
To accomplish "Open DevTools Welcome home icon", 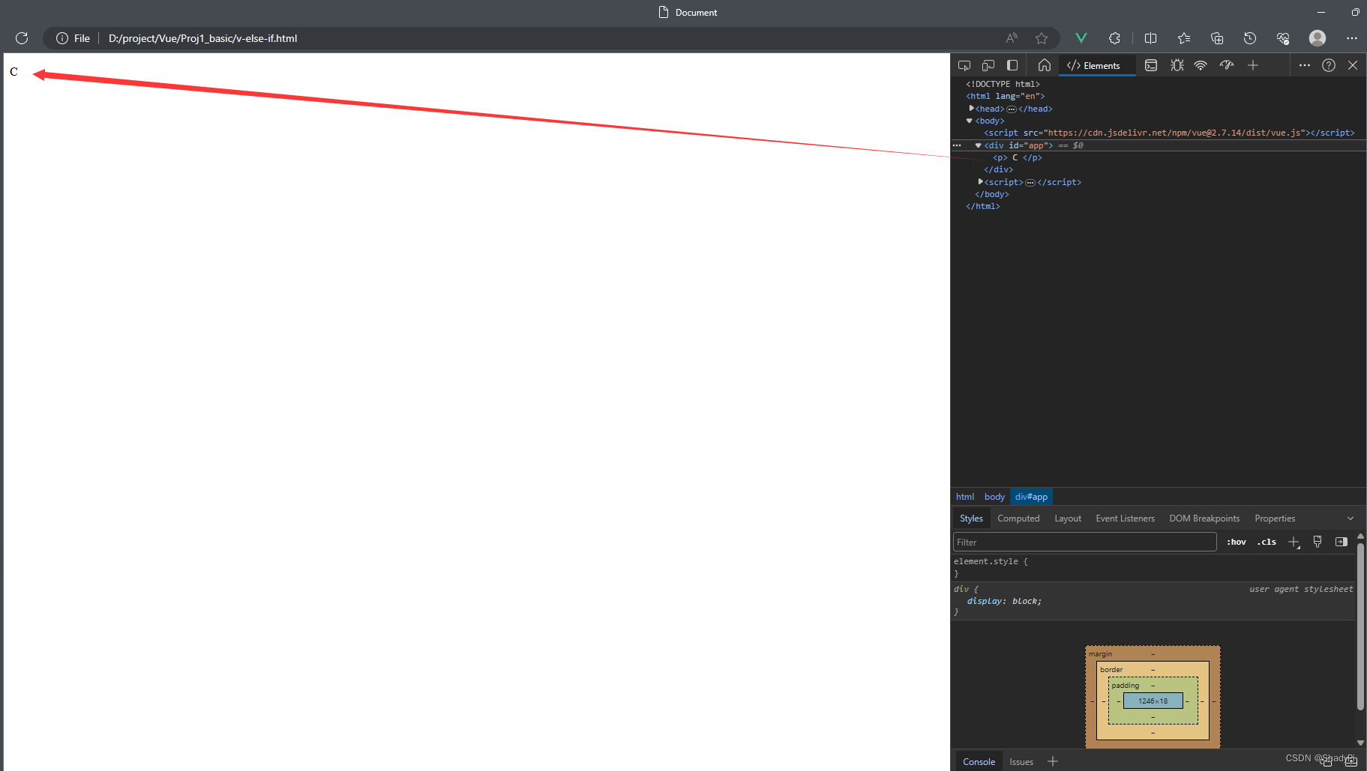I will pyautogui.click(x=1045, y=65).
